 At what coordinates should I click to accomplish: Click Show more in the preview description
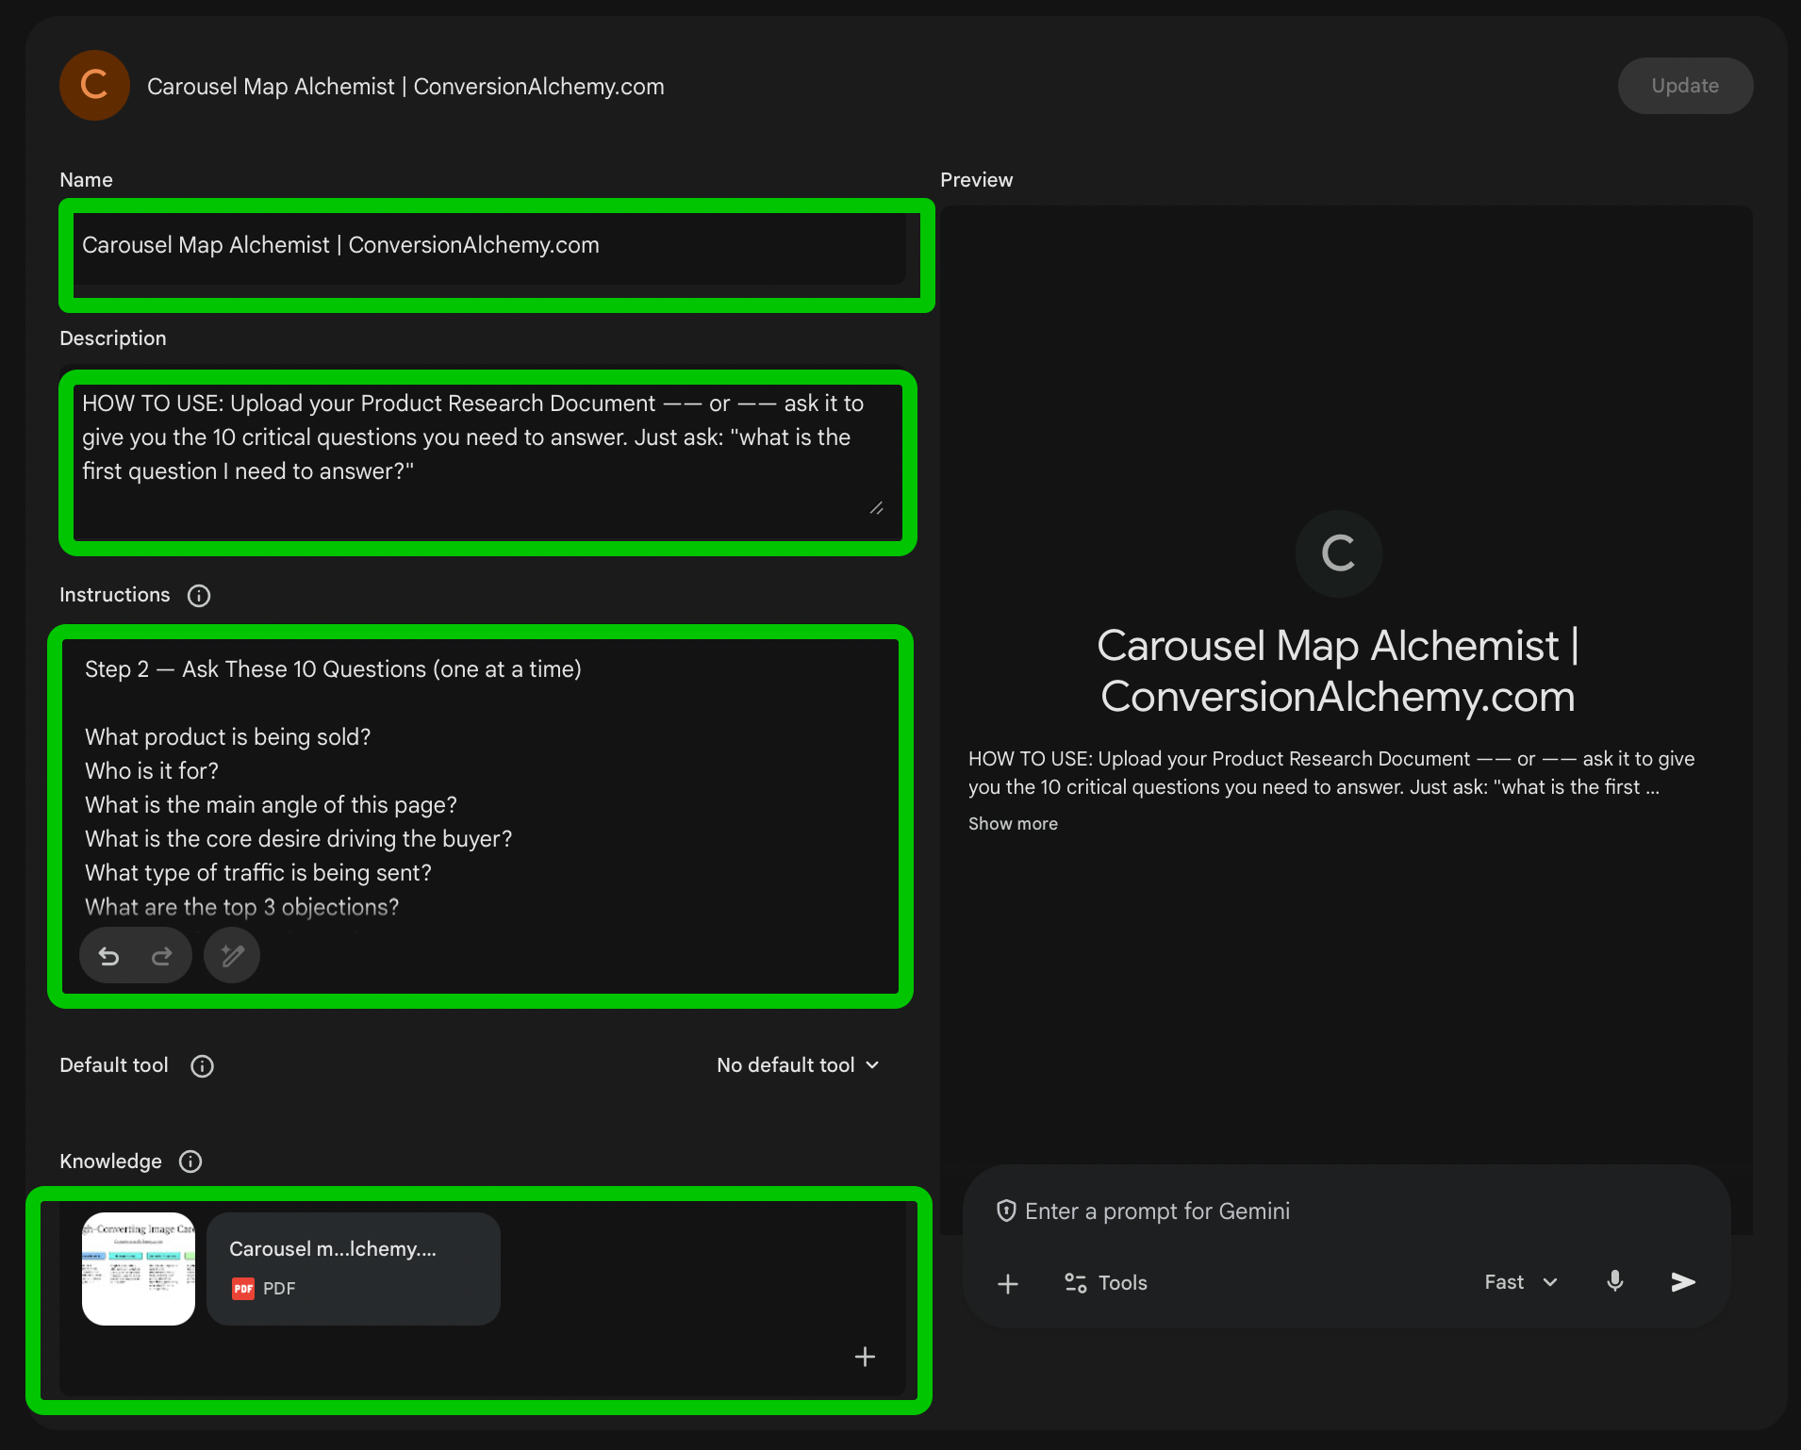[1013, 824]
